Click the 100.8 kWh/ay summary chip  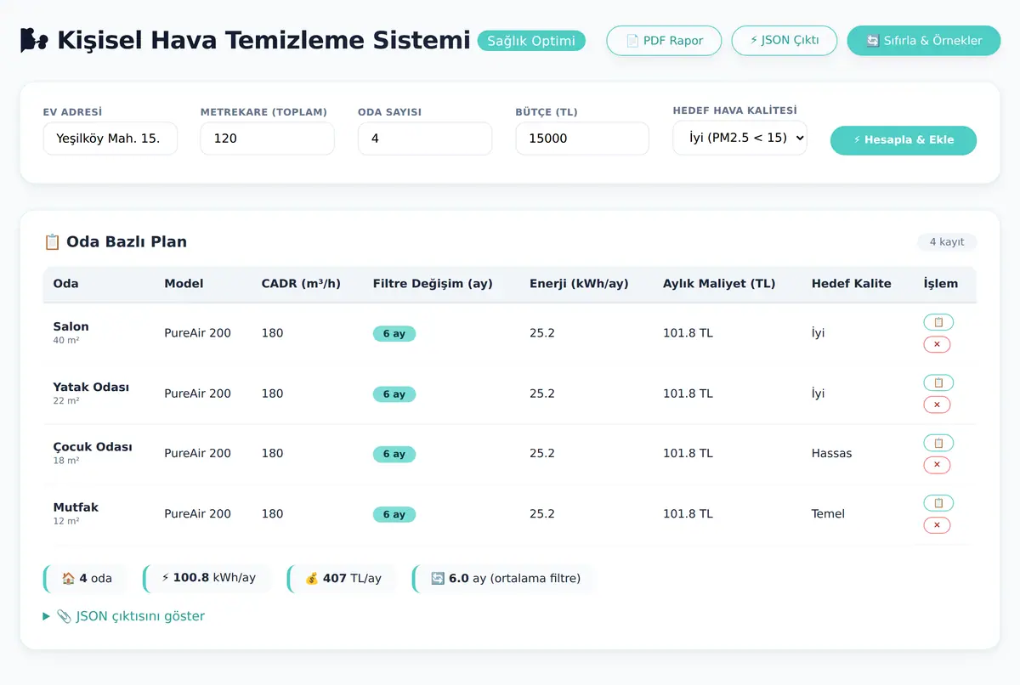(208, 579)
